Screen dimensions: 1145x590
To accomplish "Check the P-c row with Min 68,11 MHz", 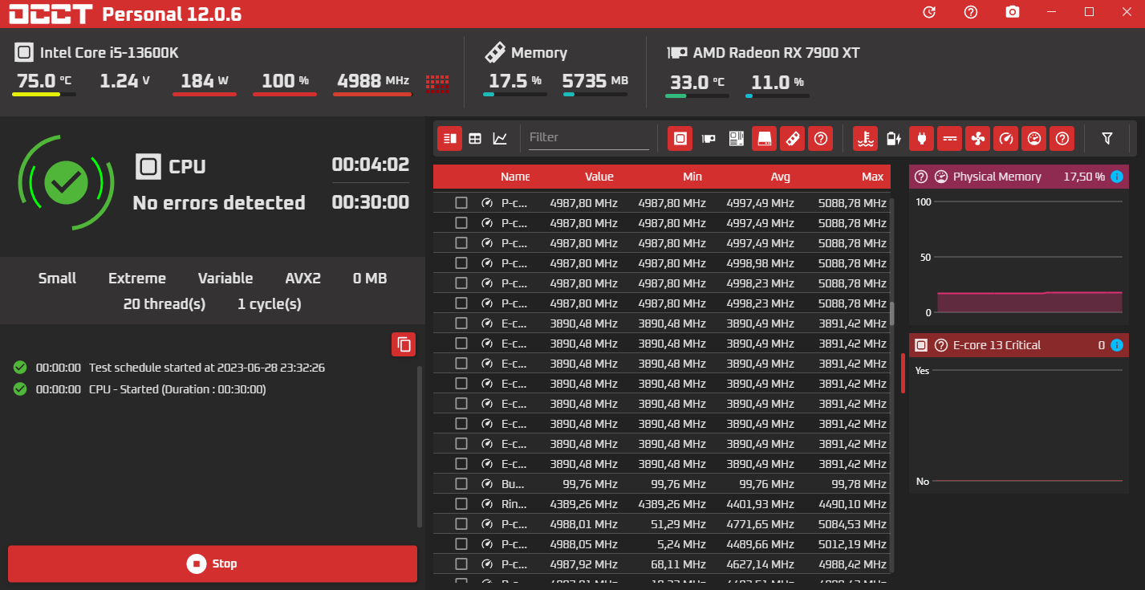I will [461, 564].
